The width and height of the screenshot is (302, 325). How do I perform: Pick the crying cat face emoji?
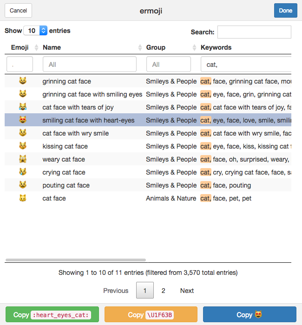(x=23, y=172)
